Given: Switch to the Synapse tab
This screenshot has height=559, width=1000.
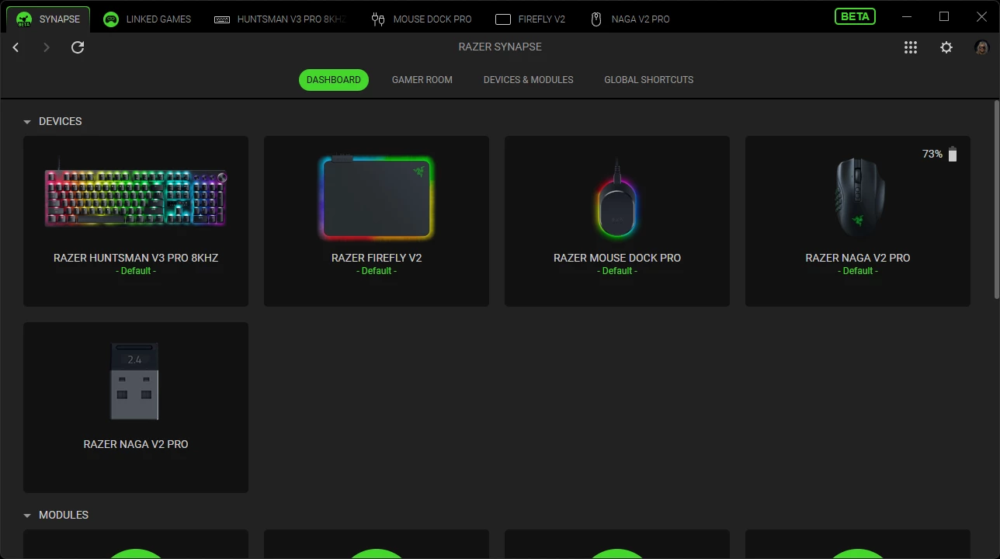Looking at the screenshot, I should point(48,19).
